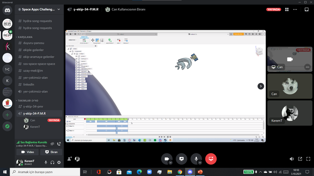This screenshot has height=176, width=314.
Task: Open Discord user settings gear
Action: point(59,162)
